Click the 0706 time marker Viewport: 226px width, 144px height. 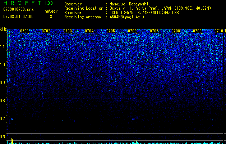(x=132, y=31)
